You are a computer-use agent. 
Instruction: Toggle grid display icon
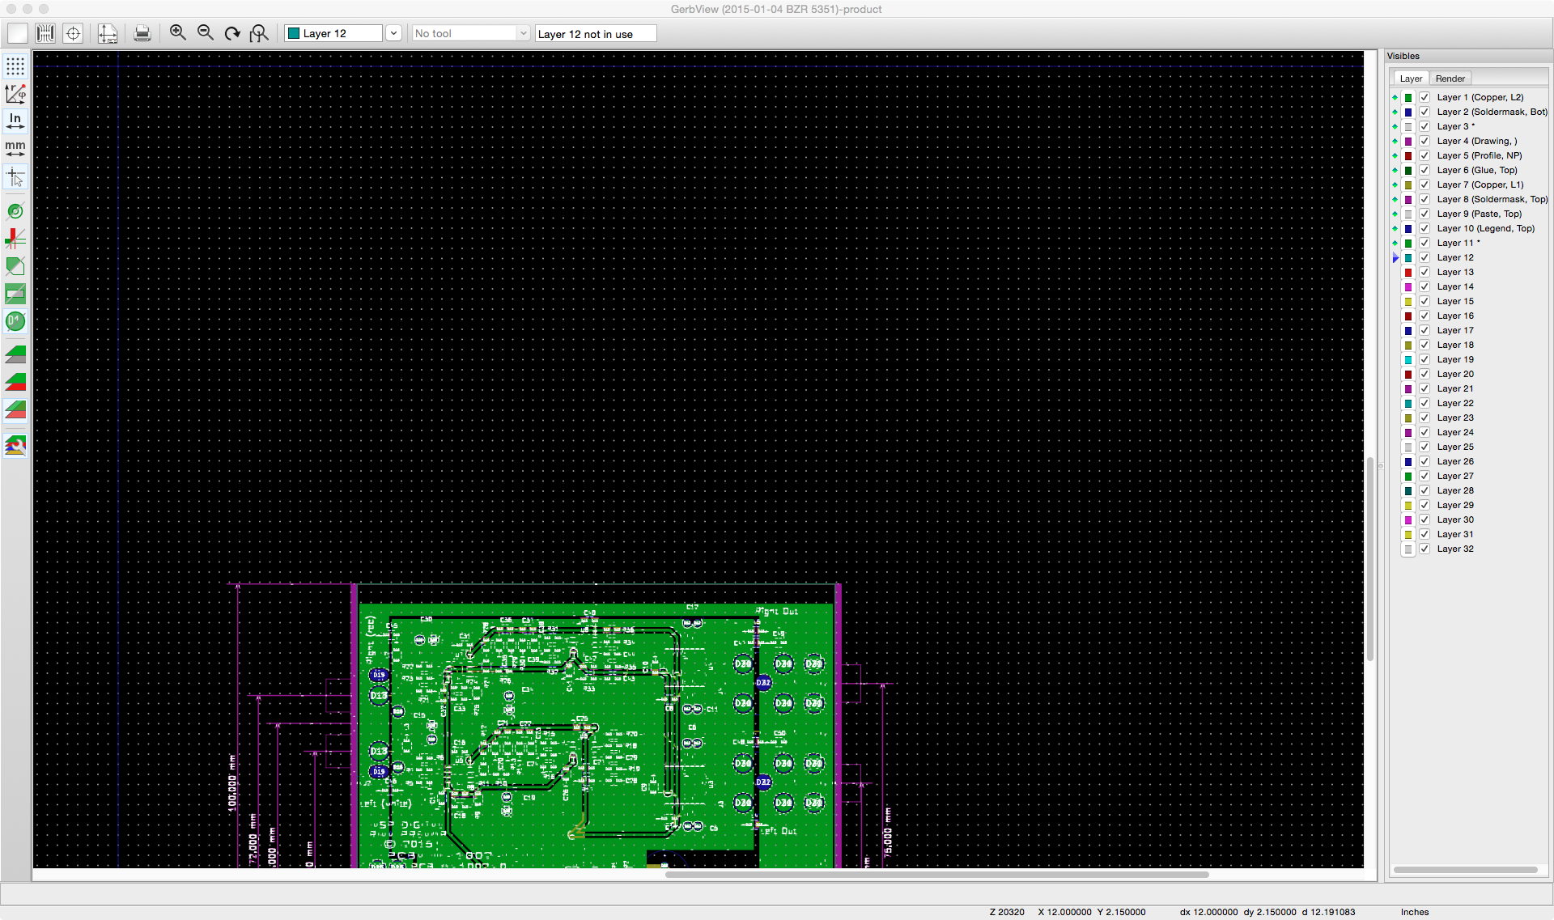tap(15, 66)
